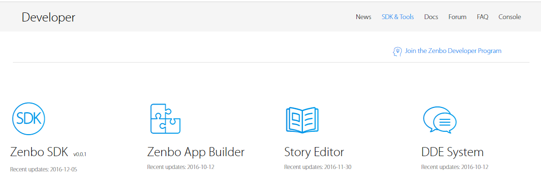The image size is (541, 180).
Task: Click Join the Zenbo Developer Program link
Action: tap(453, 51)
